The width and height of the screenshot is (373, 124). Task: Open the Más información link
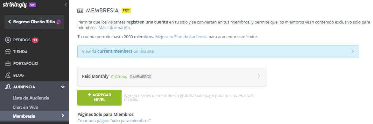115,28
